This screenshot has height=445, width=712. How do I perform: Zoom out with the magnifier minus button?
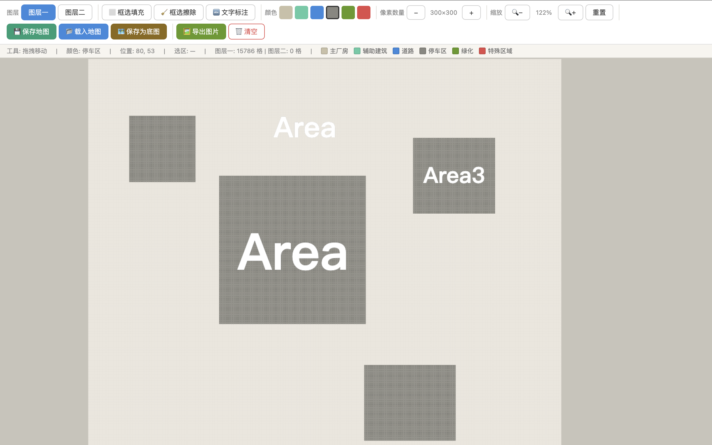click(x=517, y=13)
